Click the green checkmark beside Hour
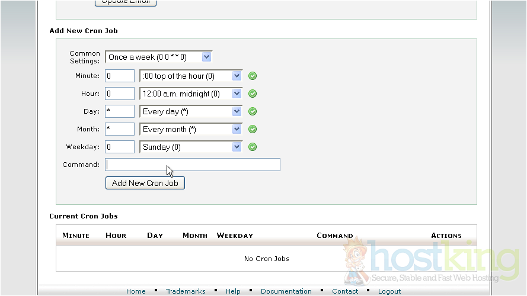This screenshot has height=296, width=527. pyautogui.click(x=253, y=94)
